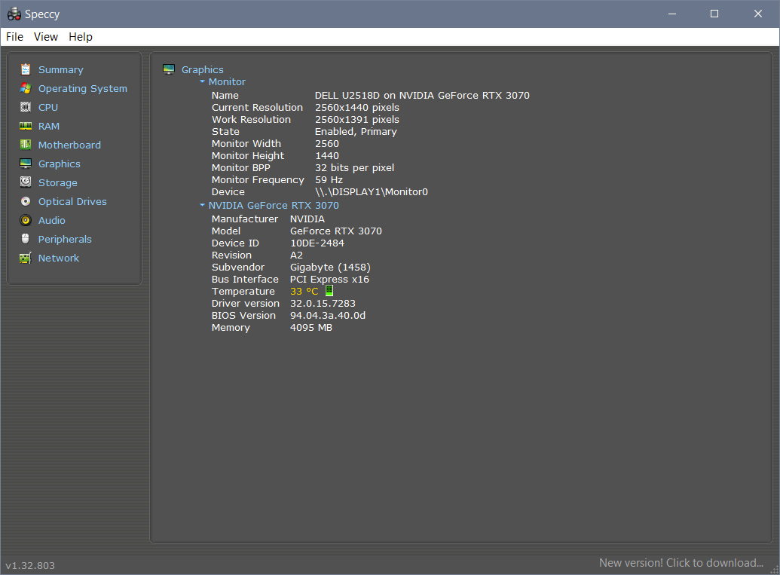Viewport: 780px width, 575px height.
Task: Go to the Summary section
Action: click(x=61, y=69)
